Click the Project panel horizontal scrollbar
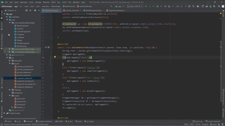The width and height of the screenshot is (225, 126). coord(20,118)
